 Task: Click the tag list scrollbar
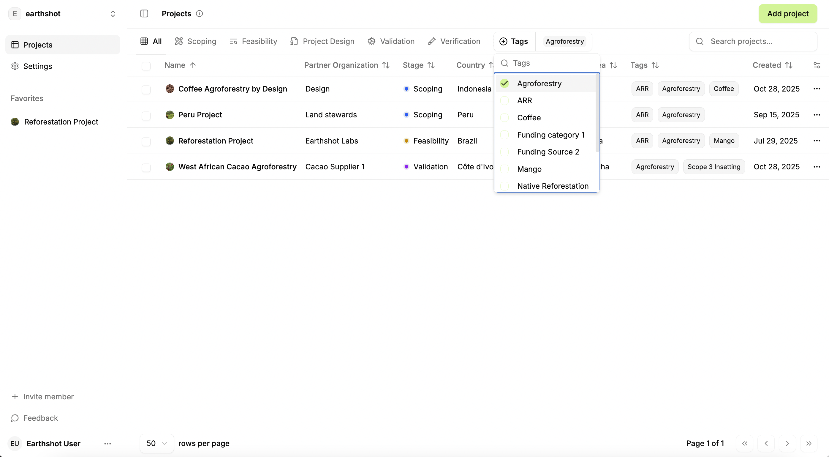(x=597, y=113)
